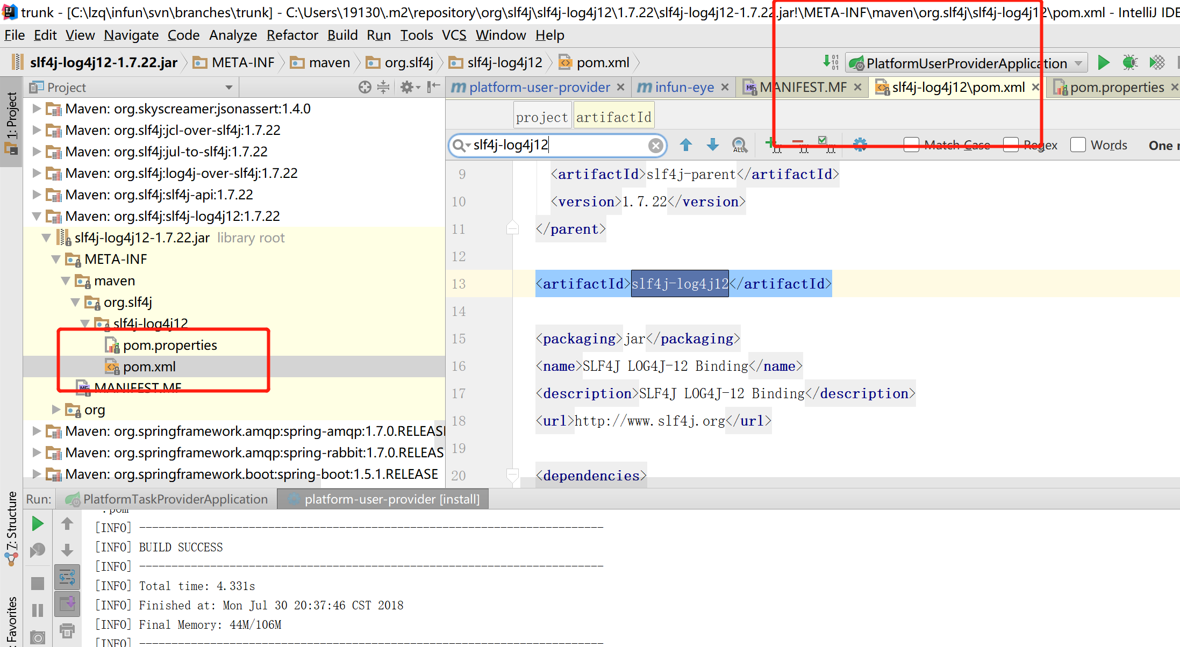
Task: Collapse the maven folder node
Action: pyautogui.click(x=66, y=281)
